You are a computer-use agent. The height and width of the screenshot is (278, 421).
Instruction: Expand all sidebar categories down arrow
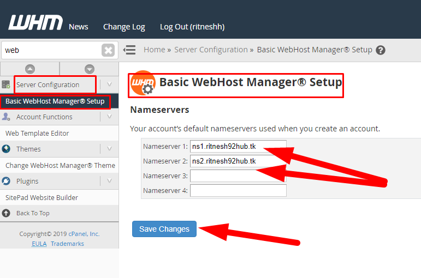(x=90, y=69)
